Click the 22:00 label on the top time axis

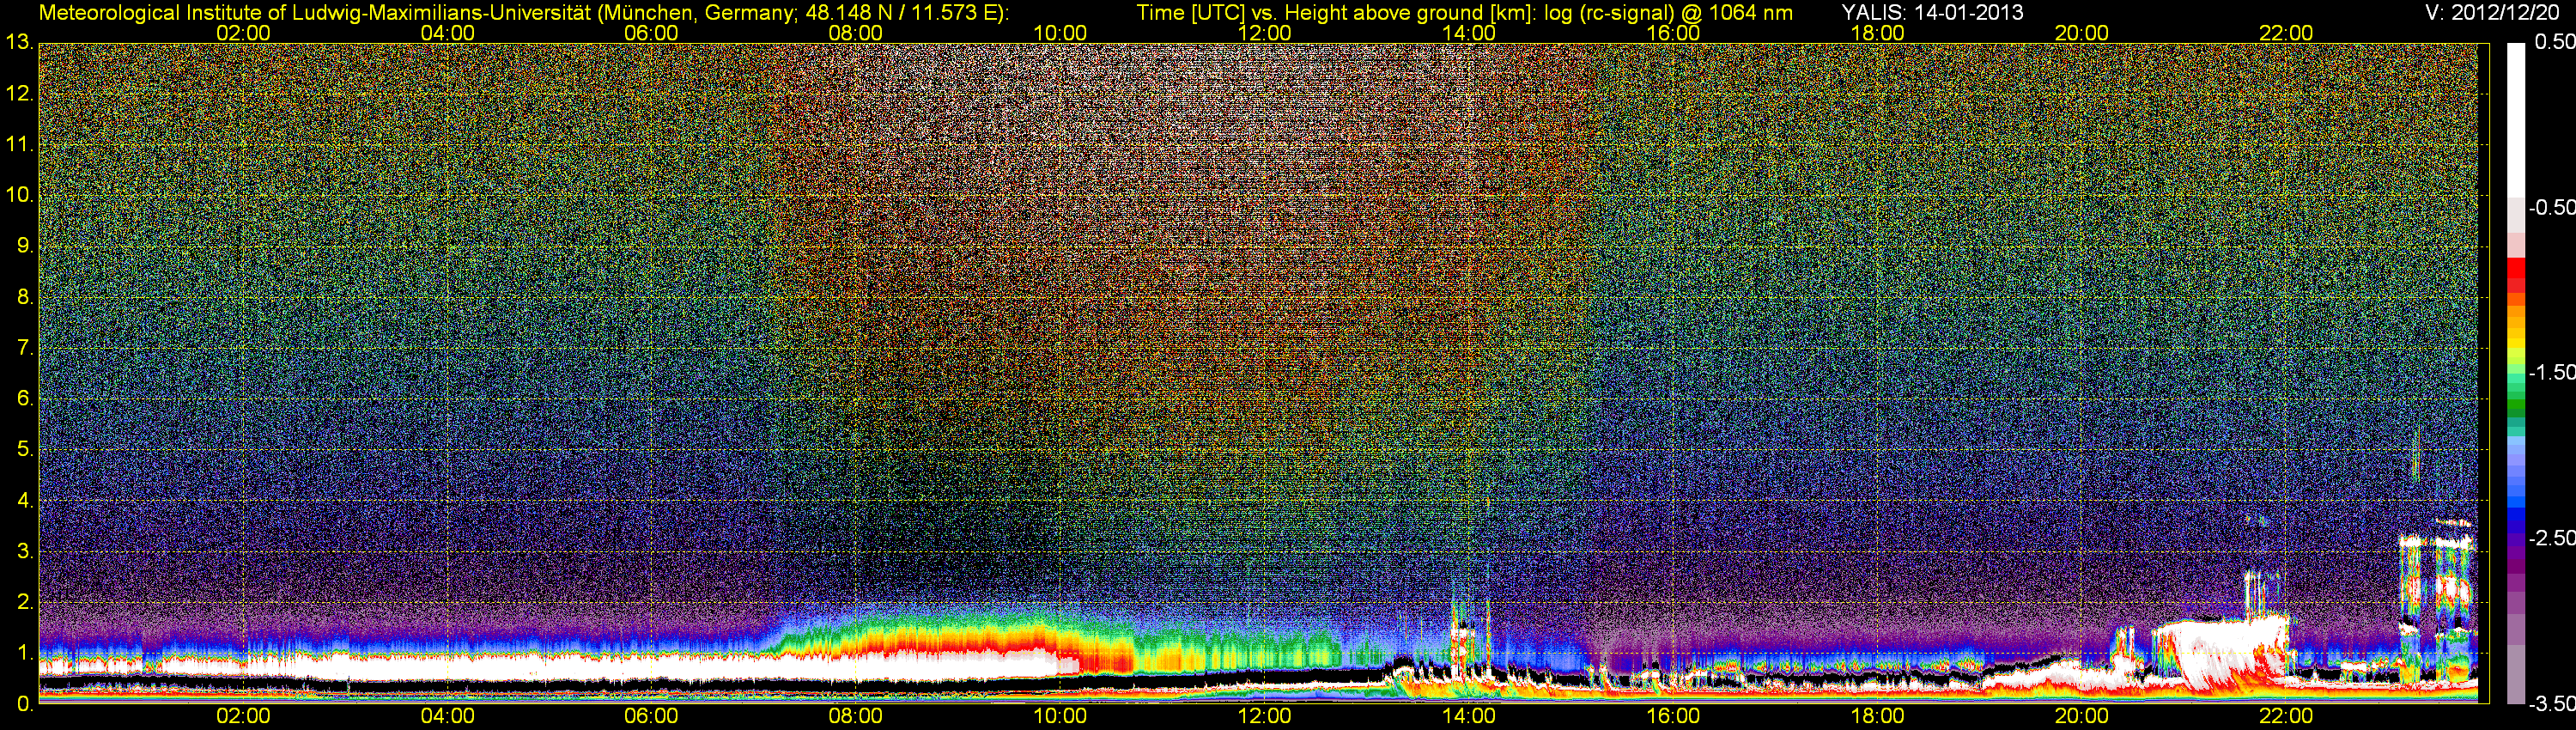(x=2286, y=33)
